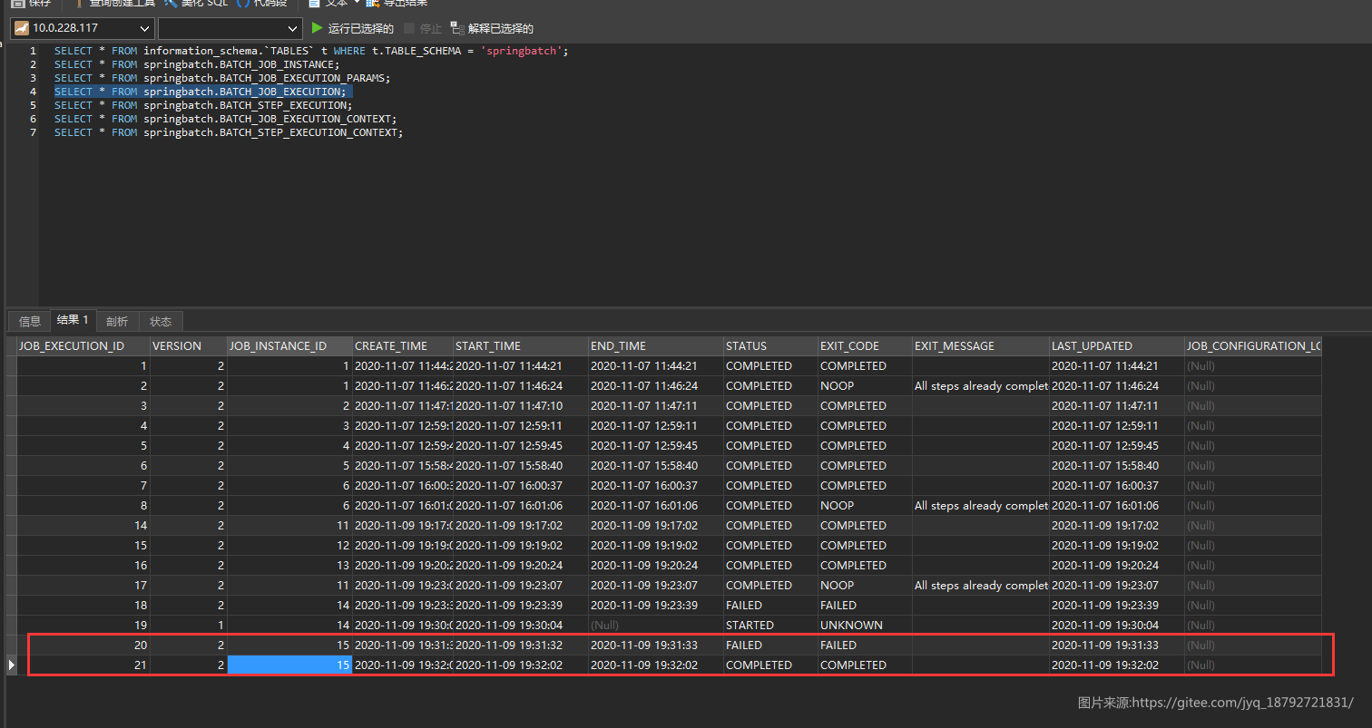Click the selected JOB_INSTANCE_ID cell of row 21
Screen dimensions: 1372x728
(289, 665)
